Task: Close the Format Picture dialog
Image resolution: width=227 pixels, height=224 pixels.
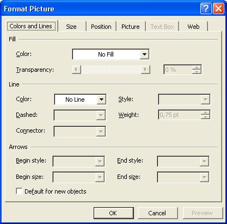Action: [x=218, y=9]
